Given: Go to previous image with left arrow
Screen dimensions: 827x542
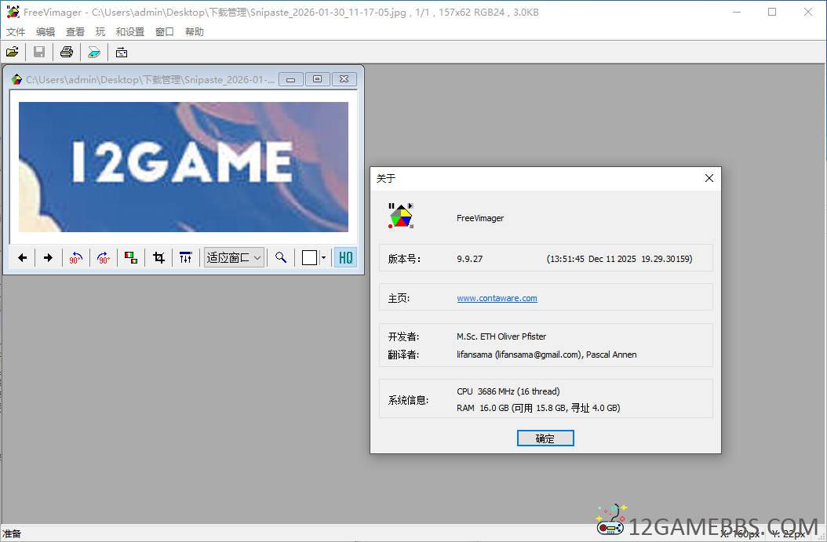Looking at the screenshot, I should tap(22, 258).
